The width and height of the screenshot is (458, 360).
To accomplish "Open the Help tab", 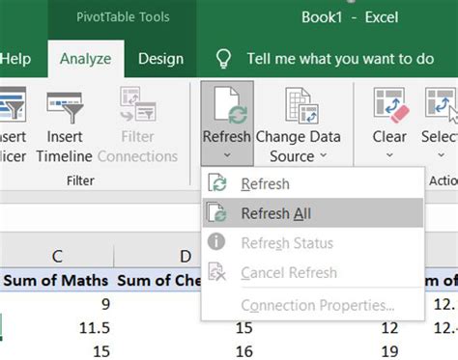I will pyautogui.click(x=15, y=59).
